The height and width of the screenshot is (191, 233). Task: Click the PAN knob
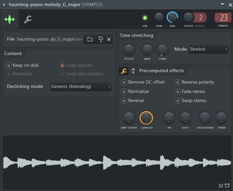[x=159, y=17]
